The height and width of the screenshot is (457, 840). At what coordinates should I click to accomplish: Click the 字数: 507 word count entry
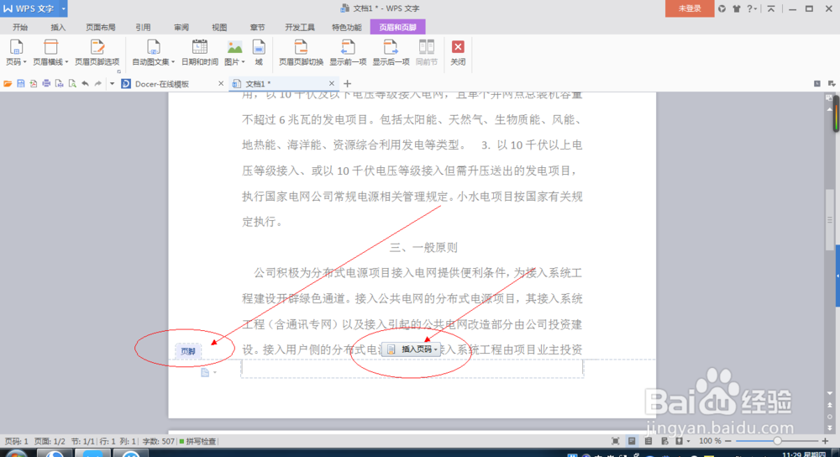pos(159,442)
